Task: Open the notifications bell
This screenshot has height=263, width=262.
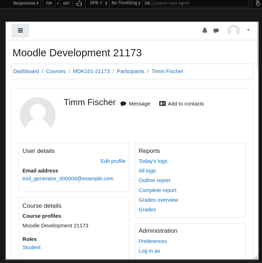Action: pos(205,30)
